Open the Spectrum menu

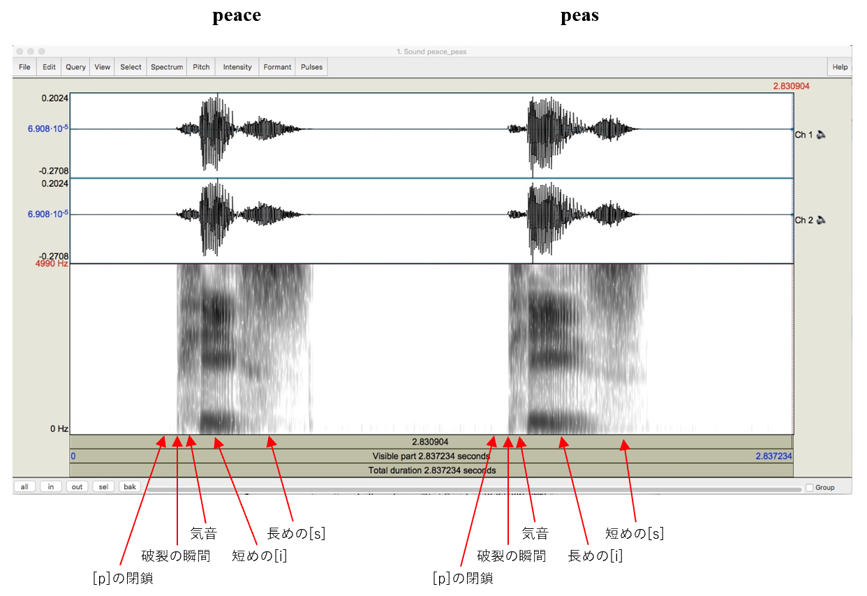[167, 67]
